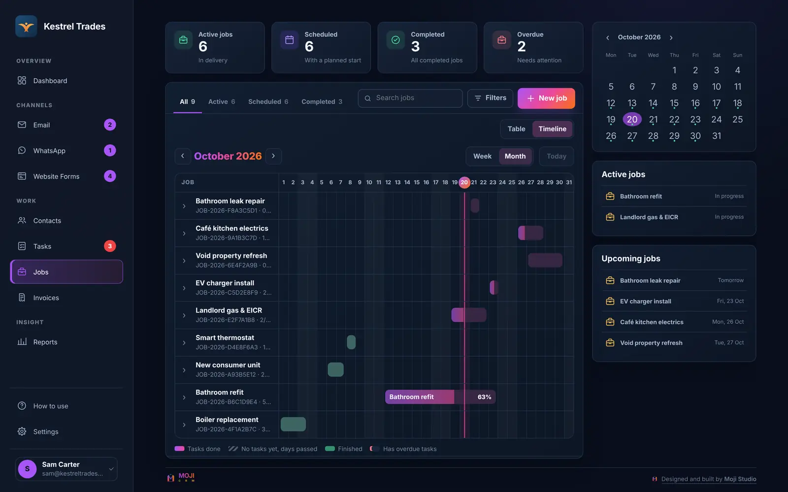788x492 pixels.
Task: Go to previous month in timeline
Action: click(183, 156)
